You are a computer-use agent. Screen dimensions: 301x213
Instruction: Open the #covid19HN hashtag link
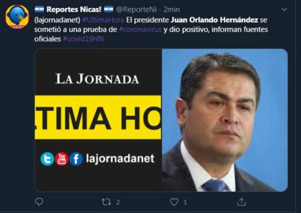click(83, 39)
